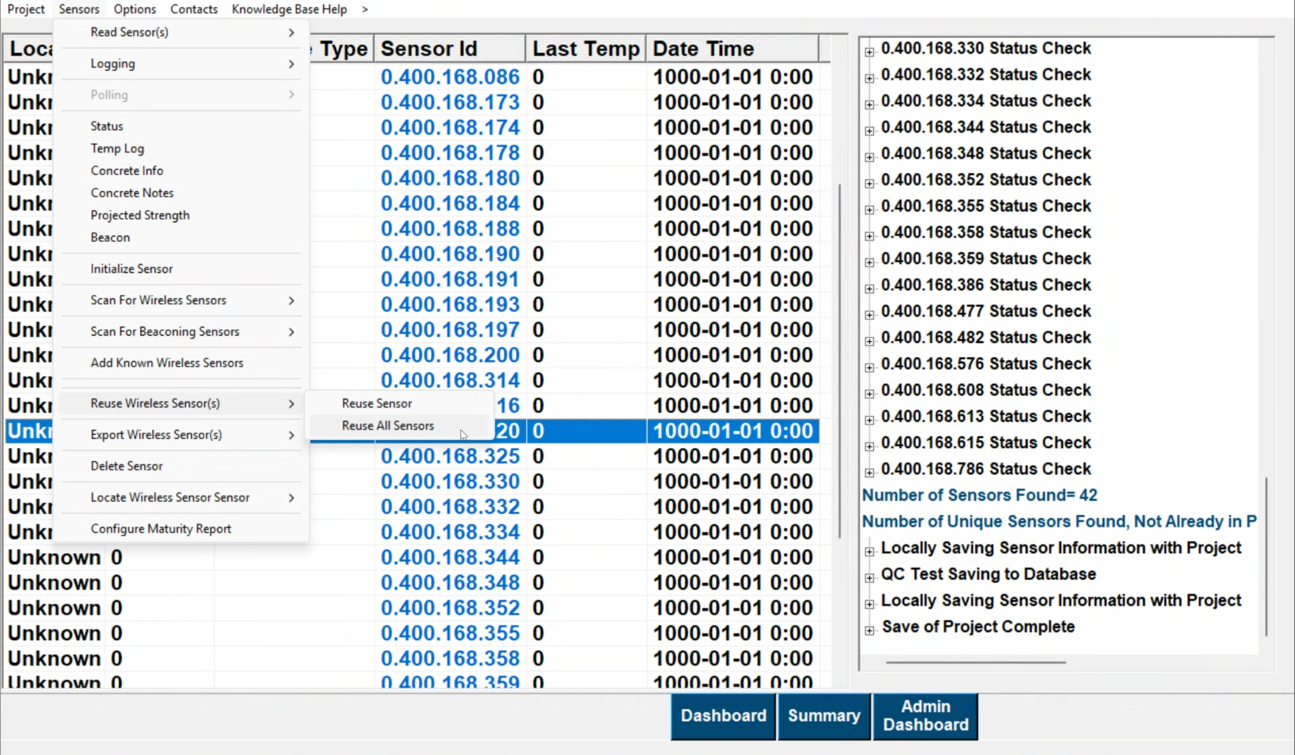Open the Admin Dashboard button
This screenshot has height=755, width=1295.
tap(925, 716)
